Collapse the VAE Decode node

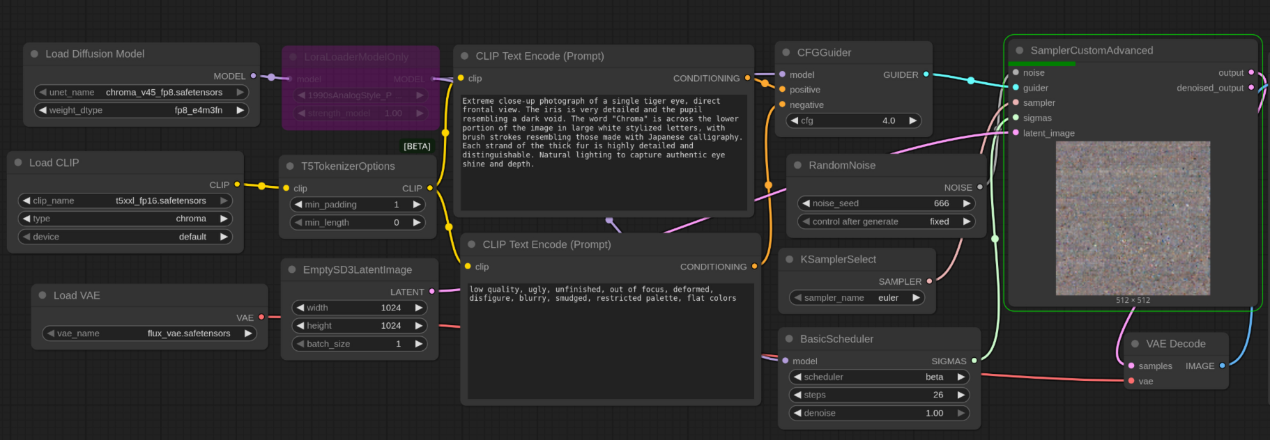tap(1135, 344)
